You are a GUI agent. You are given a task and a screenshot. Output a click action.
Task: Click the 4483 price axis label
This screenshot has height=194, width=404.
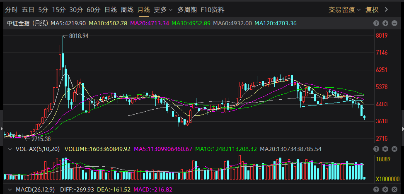point(382,104)
